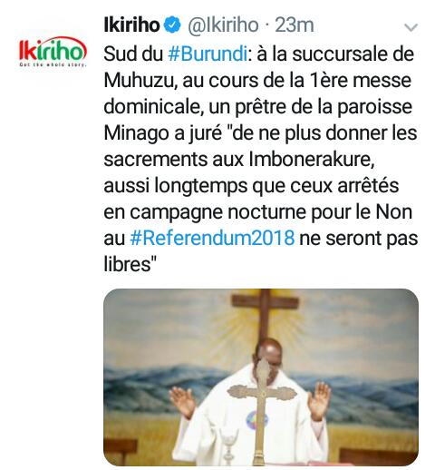435x470 pixels.
Task: Open the Ikiriho profile avatar logo
Action: [53, 52]
